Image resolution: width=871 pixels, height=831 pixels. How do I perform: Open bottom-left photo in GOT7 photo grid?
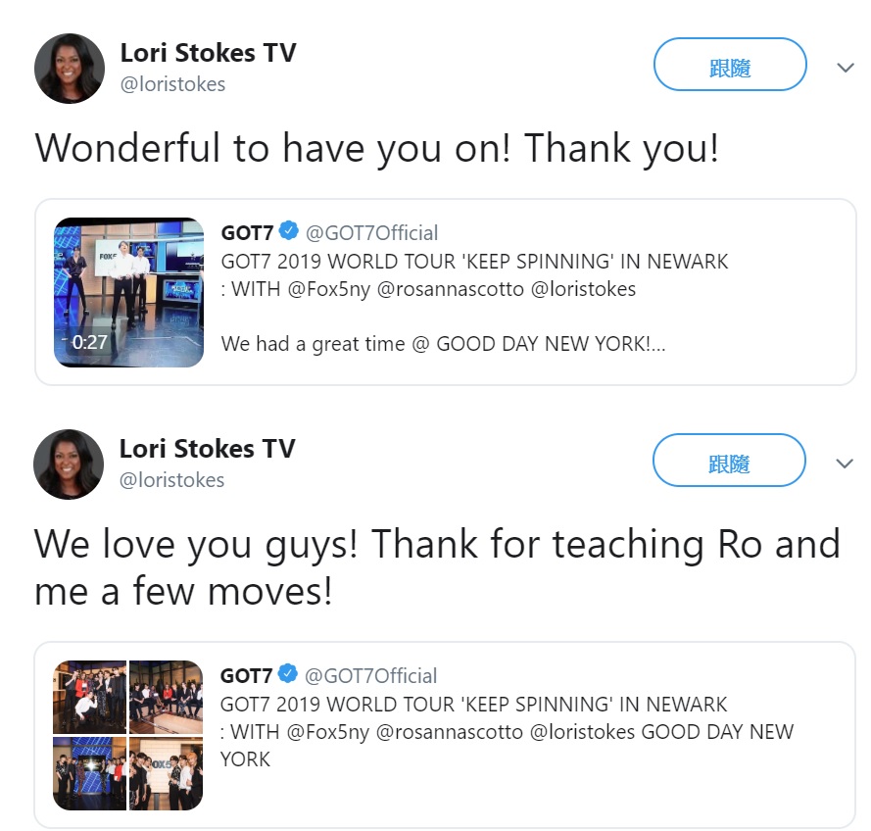(x=90, y=774)
